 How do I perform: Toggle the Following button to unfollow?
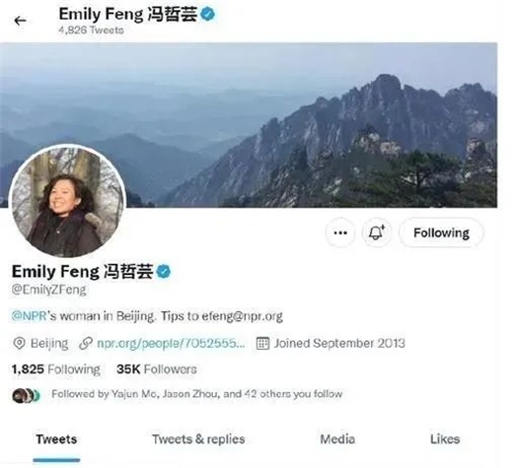pyautogui.click(x=441, y=233)
